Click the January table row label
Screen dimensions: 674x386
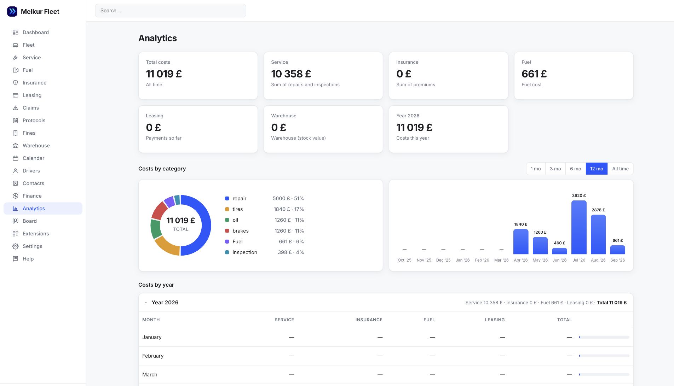click(x=152, y=337)
